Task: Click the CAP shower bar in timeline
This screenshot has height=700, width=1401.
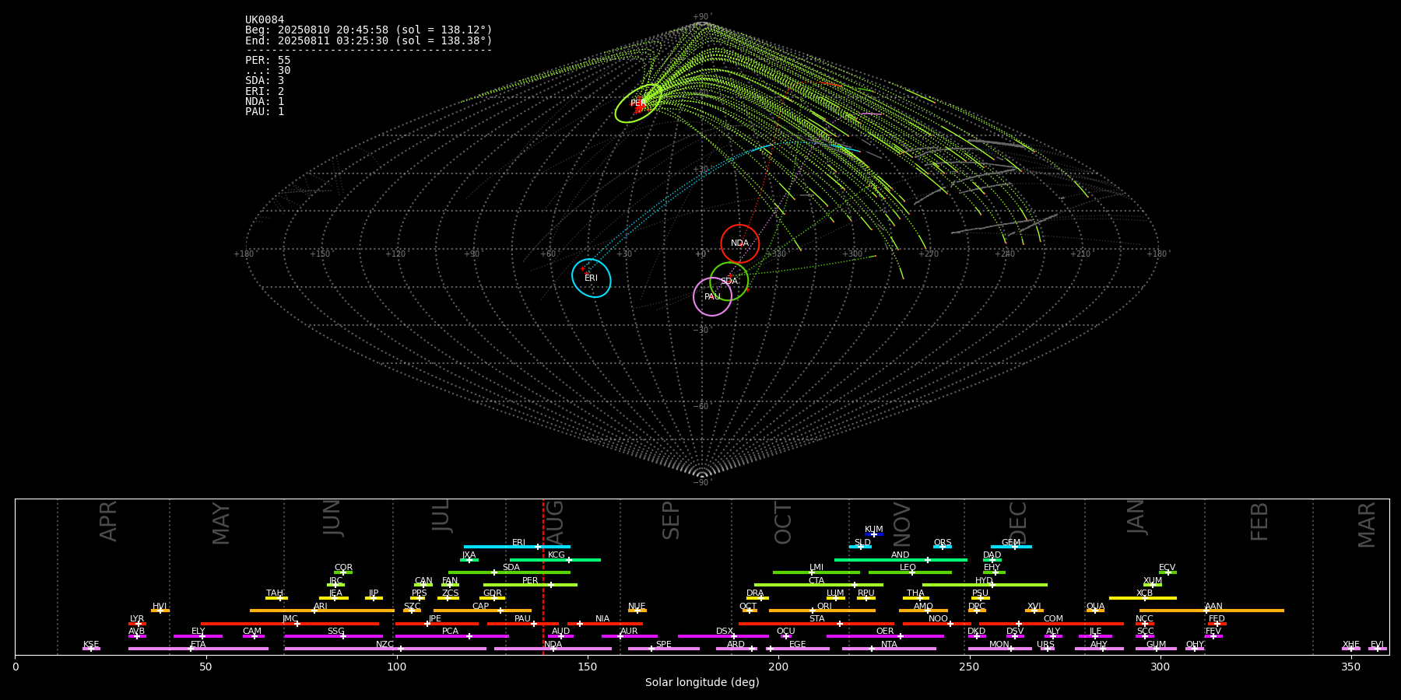Action: pos(483,611)
